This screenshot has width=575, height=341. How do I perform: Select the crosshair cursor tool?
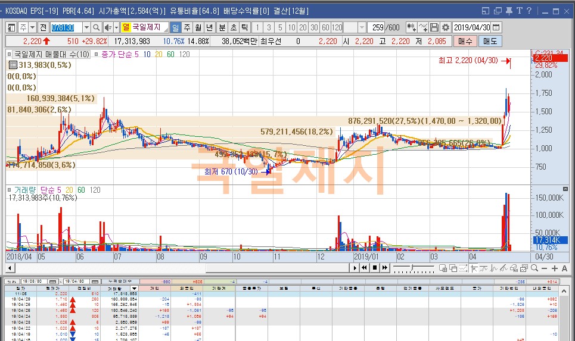click(474, 268)
